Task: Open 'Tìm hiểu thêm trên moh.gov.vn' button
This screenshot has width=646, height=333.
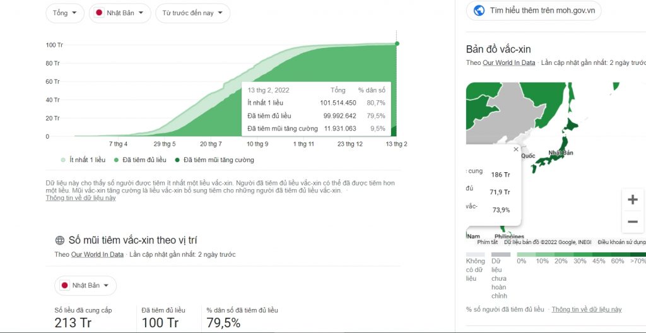Action: 534,11
